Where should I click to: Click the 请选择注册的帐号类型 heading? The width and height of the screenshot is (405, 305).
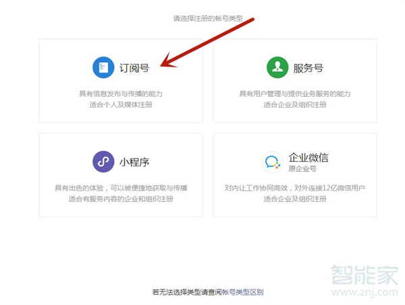click(x=207, y=19)
